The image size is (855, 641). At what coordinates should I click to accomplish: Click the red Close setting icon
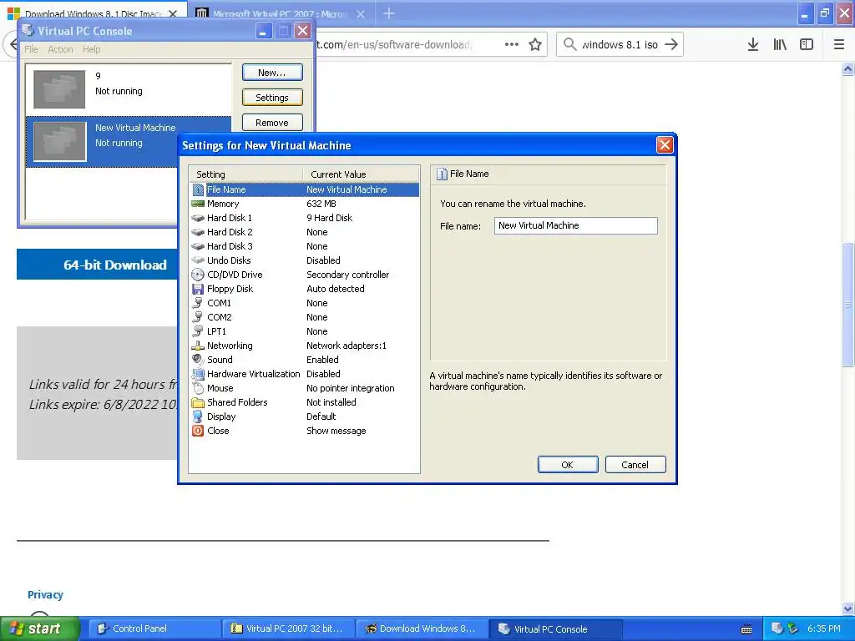tap(198, 431)
